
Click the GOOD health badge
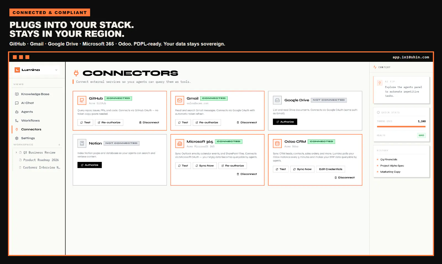point(422,135)
